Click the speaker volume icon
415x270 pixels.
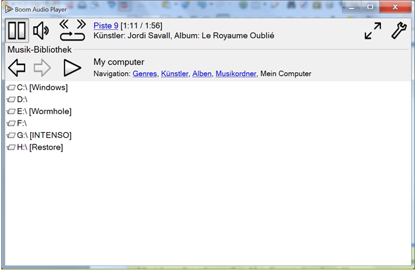coord(41,30)
